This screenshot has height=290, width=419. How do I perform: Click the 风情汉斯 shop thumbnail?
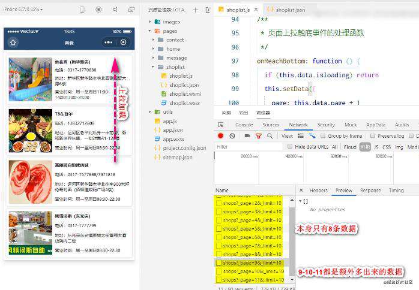[30, 233]
